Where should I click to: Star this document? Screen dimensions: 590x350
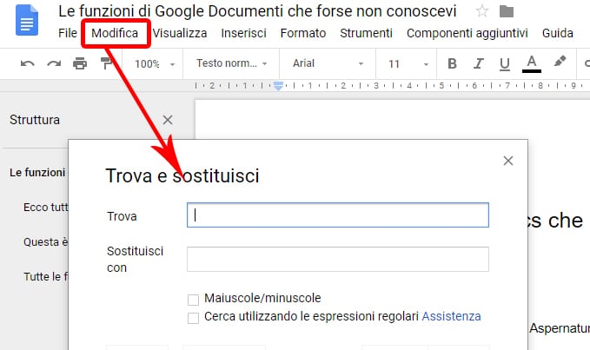(x=481, y=12)
